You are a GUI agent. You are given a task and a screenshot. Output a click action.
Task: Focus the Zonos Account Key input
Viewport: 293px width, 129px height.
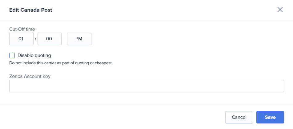[x=146, y=86]
